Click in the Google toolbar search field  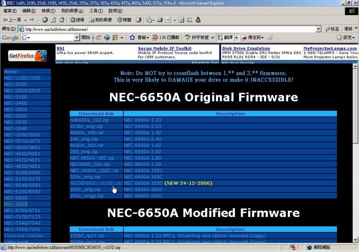coord(50,38)
